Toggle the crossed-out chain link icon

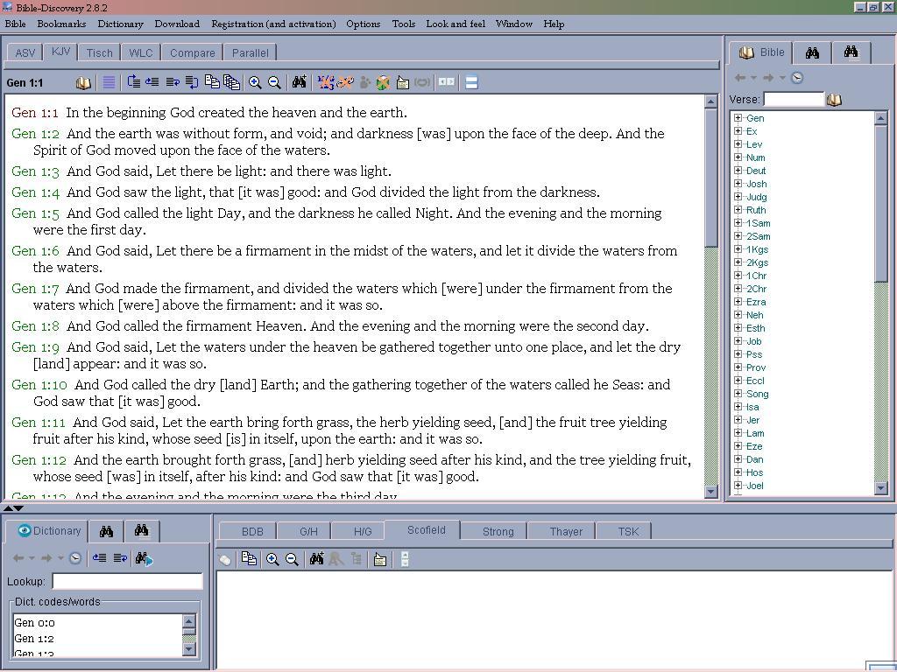[345, 83]
